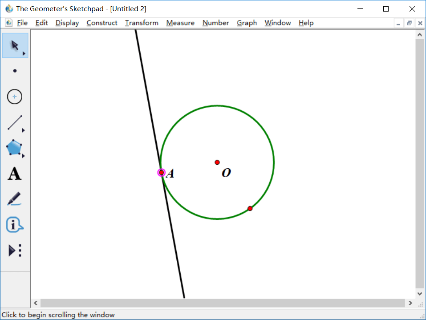Click the document icon beside File menu
This screenshot has width=426, height=320.
[x=9, y=23]
